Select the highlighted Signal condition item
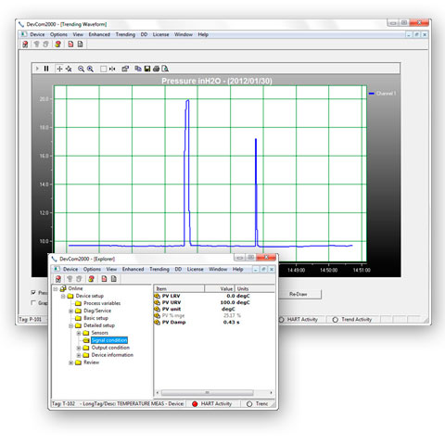 (x=109, y=340)
